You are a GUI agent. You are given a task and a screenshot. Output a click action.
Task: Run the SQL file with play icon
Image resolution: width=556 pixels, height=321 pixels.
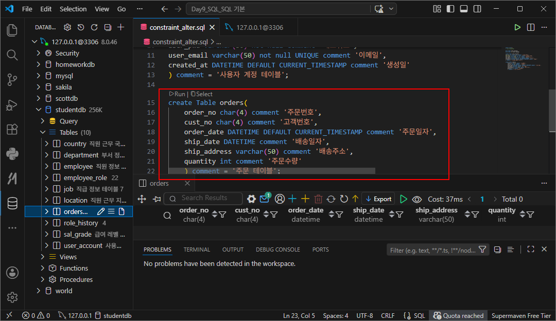pos(517,27)
